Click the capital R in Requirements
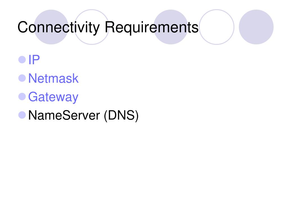 click(110, 27)
